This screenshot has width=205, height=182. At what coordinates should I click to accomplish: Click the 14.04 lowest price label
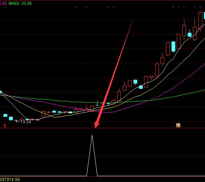26,122
